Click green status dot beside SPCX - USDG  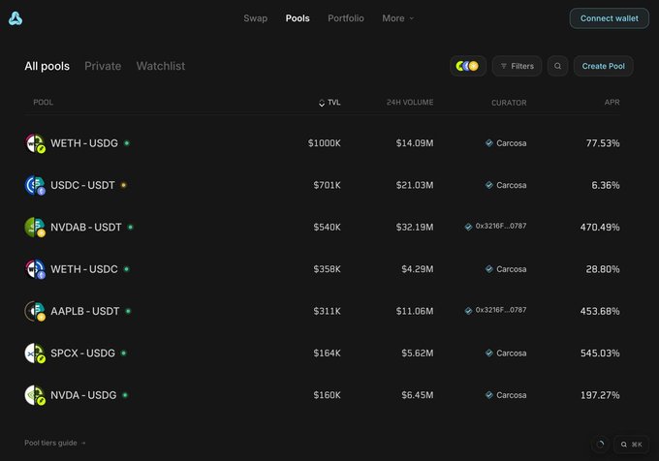tap(124, 353)
